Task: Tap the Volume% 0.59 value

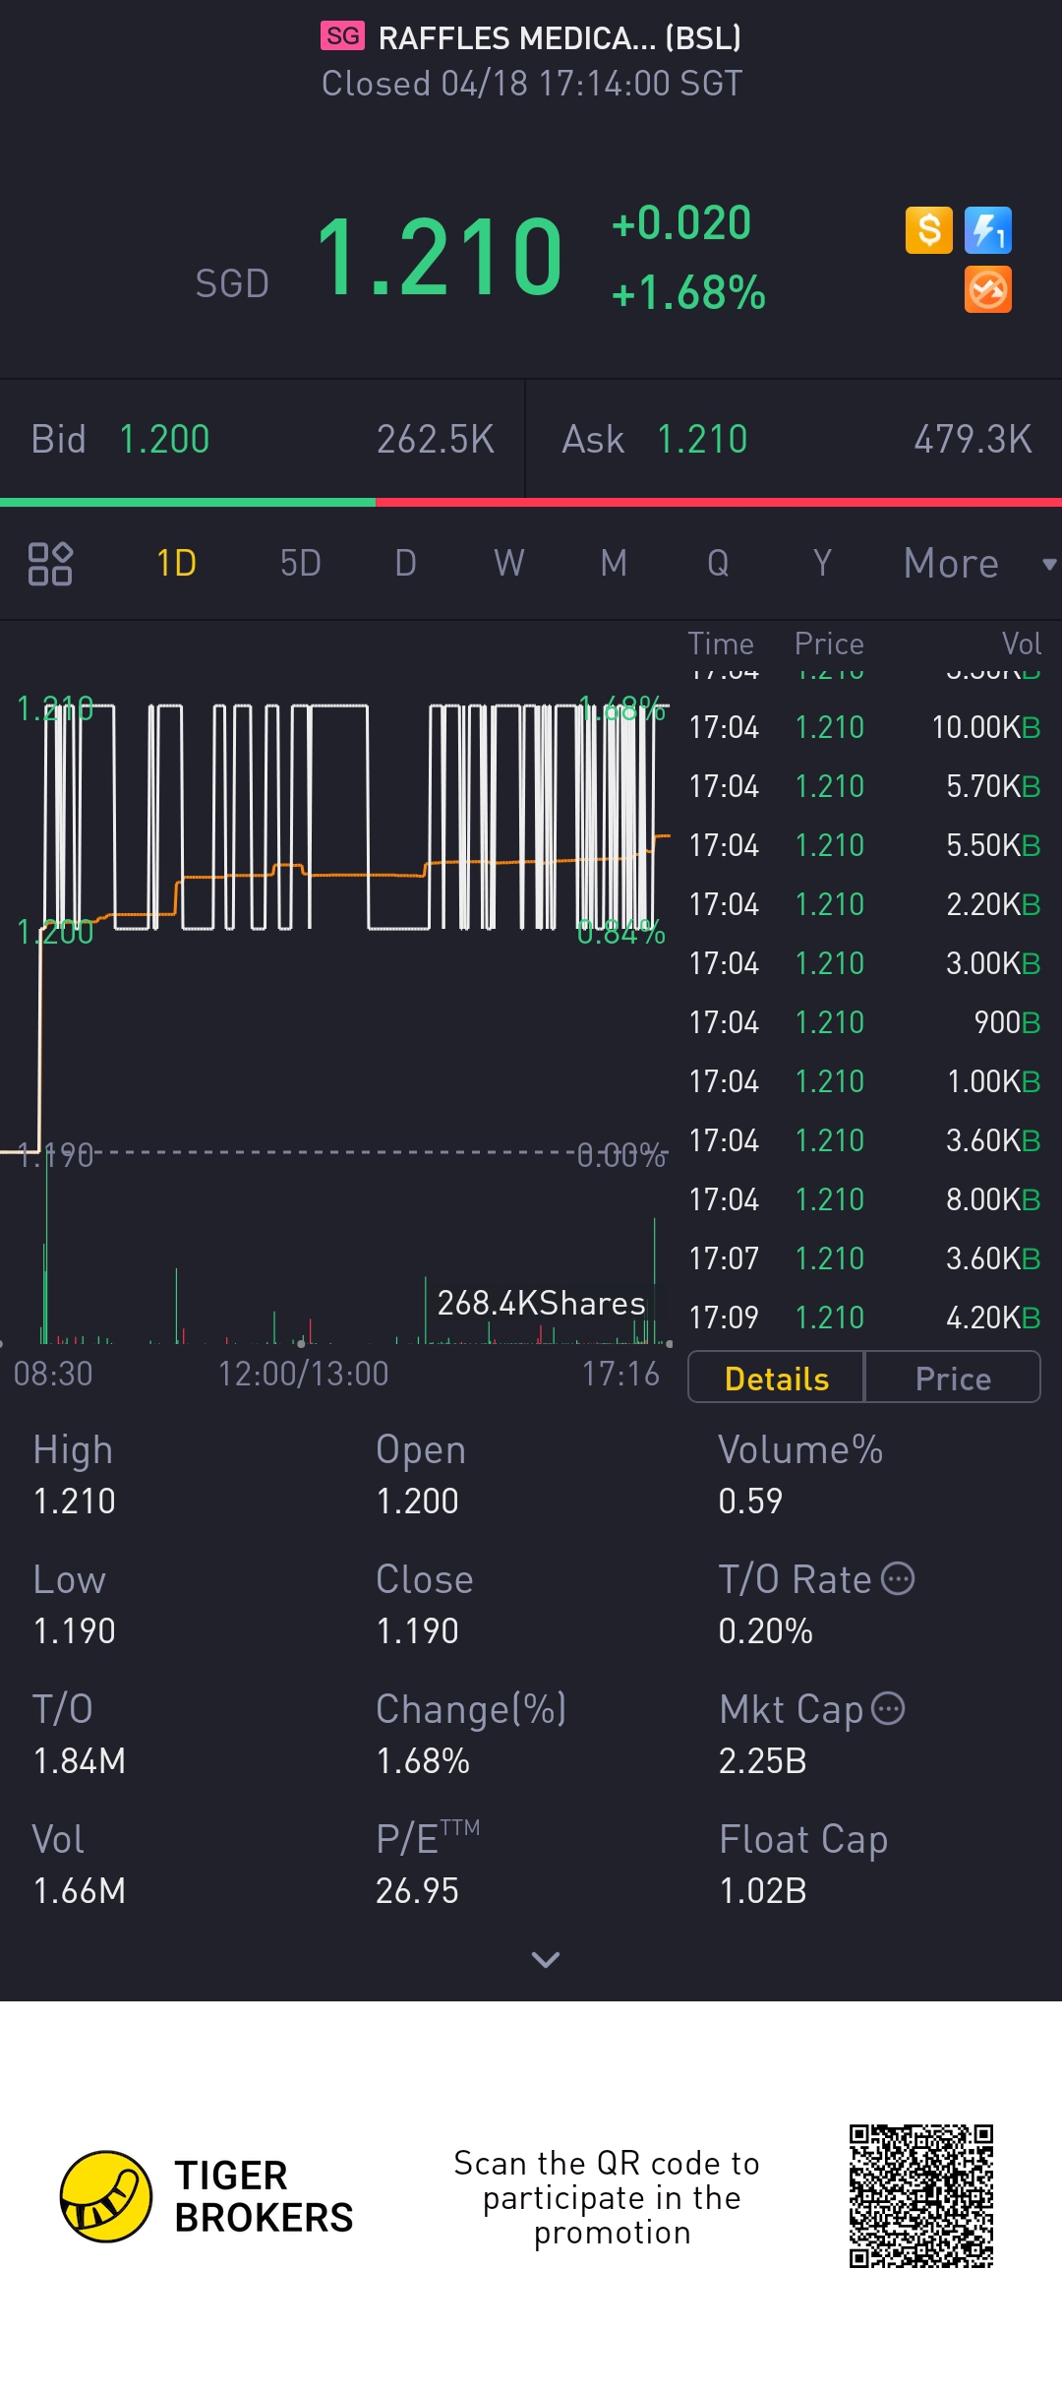Action: (x=750, y=1502)
